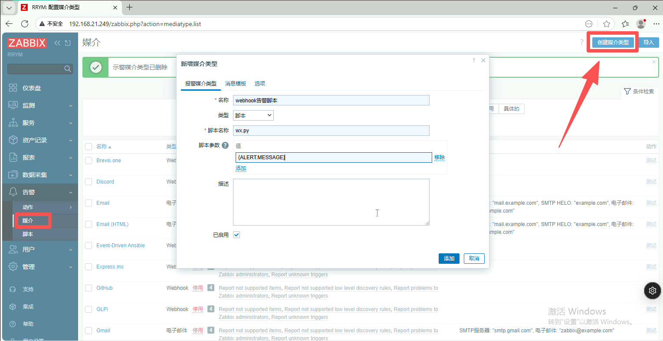This screenshot has height=341, width=663.
Task: Close the 新增媒介类型 dialog with X
Action: [483, 61]
